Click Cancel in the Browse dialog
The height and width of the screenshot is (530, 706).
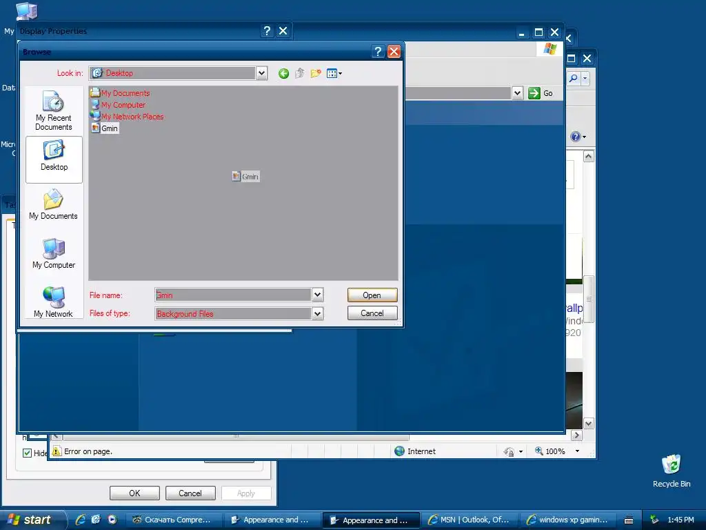point(372,313)
